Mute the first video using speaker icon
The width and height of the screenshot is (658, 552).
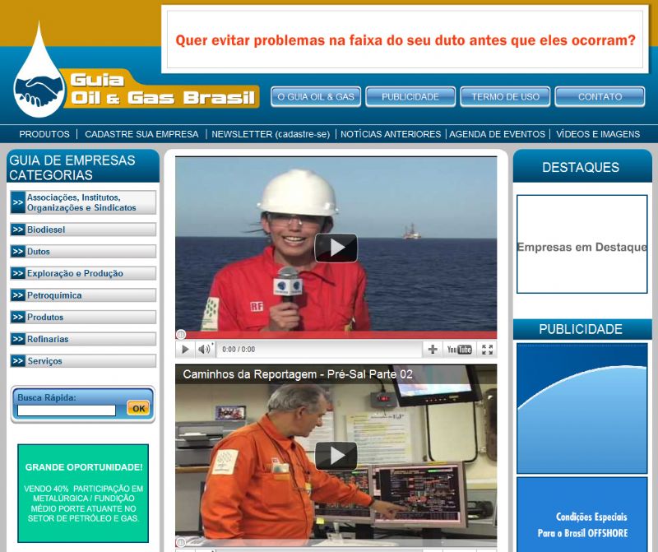(x=205, y=350)
